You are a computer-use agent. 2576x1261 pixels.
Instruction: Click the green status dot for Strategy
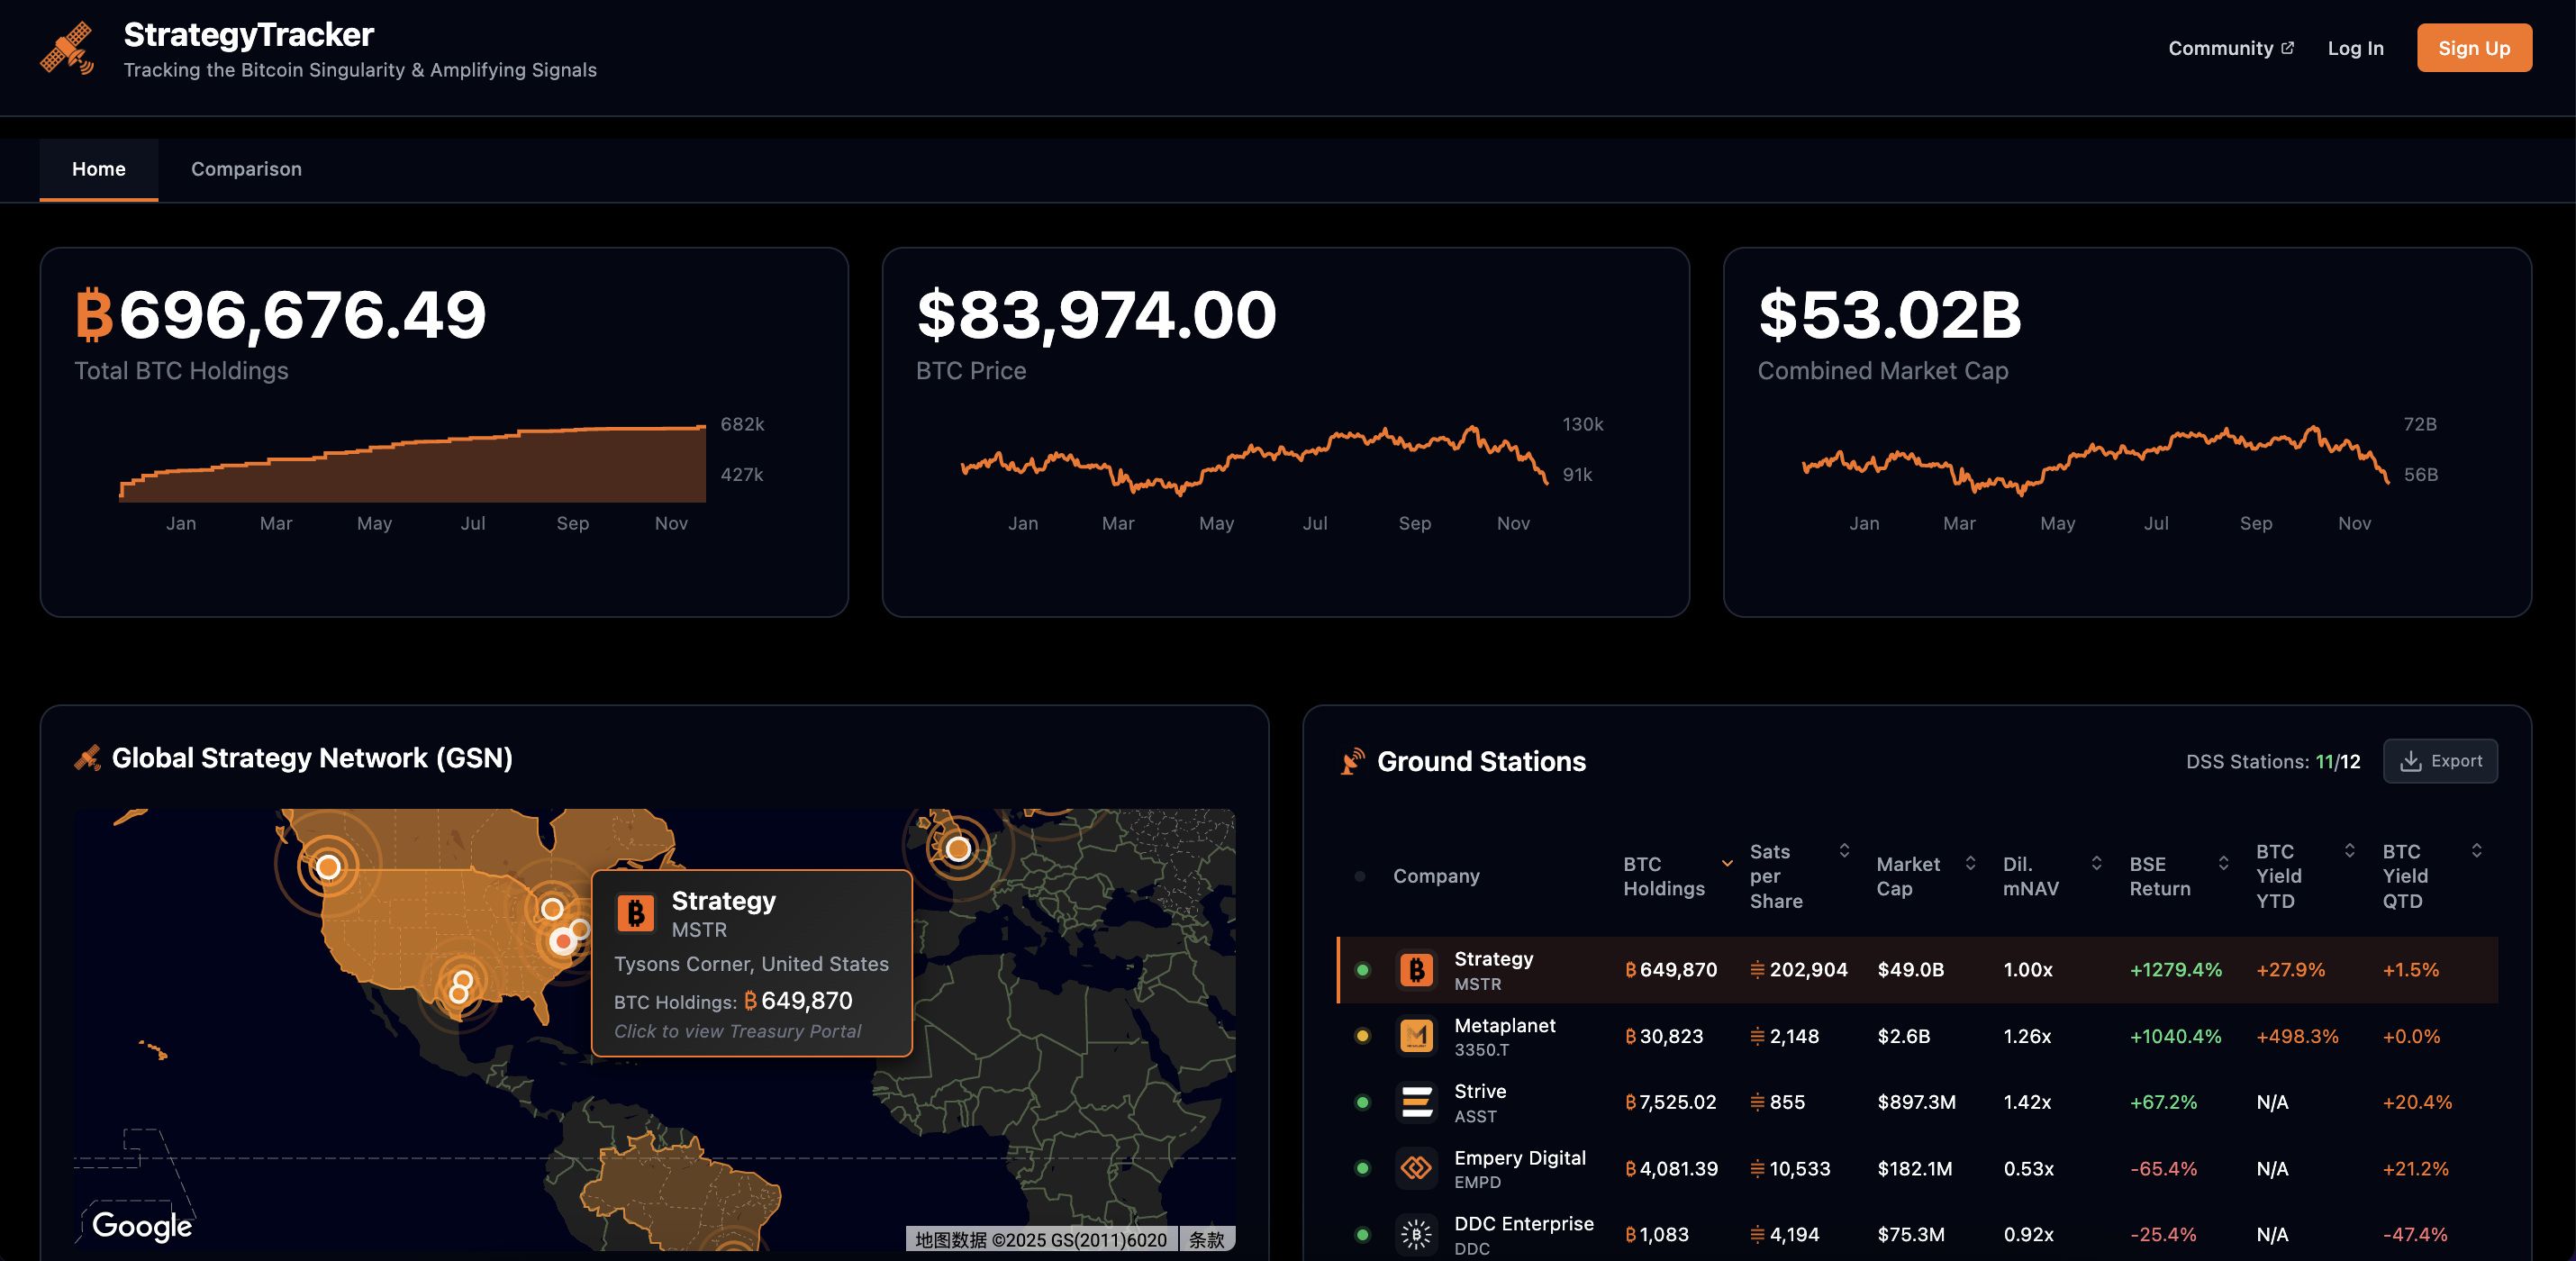(1362, 969)
